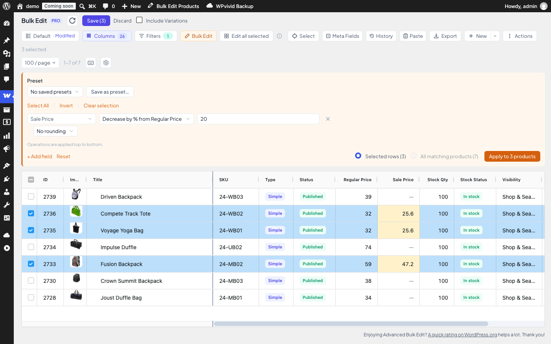This screenshot has height=344, width=551.
Task: Open table settings gear icon
Action: [106, 63]
